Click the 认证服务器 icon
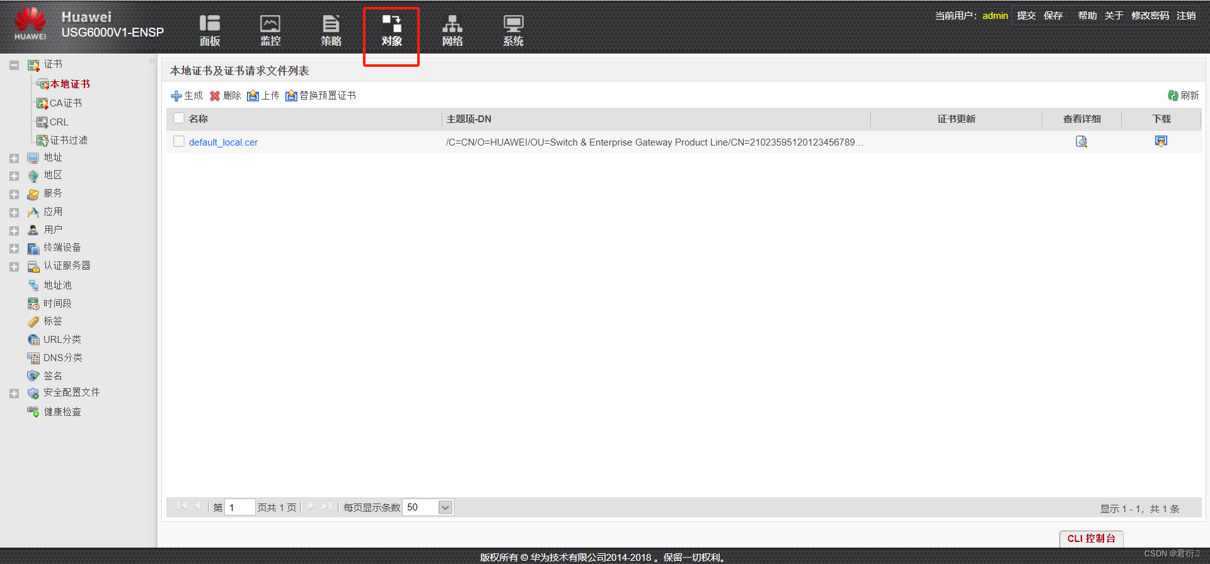This screenshot has width=1210, height=564. [33, 267]
